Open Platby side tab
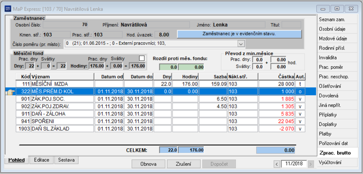This screenshot has height=174, width=363. tap(337, 134)
